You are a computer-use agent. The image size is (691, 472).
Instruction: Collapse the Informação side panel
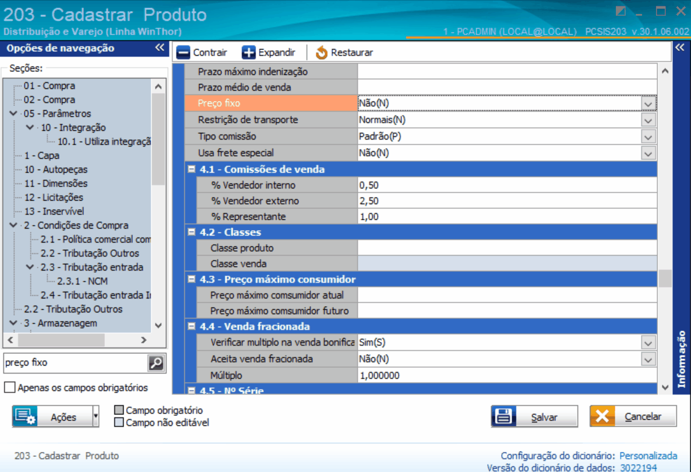680,48
